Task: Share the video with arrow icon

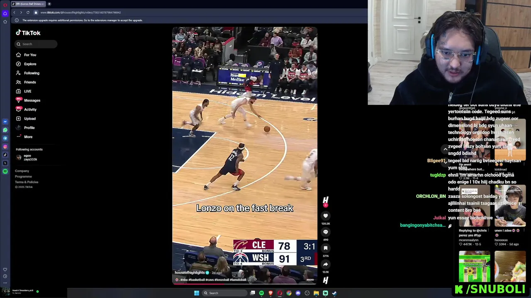Action: pyautogui.click(x=326, y=264)
